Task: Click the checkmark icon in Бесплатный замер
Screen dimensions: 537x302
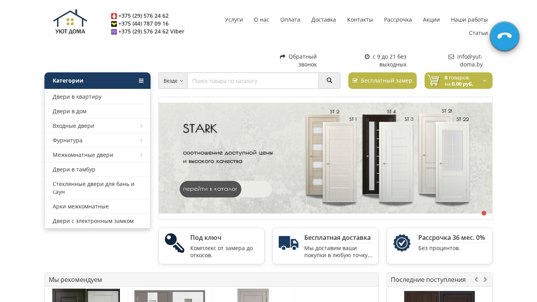Action: click(355, 81)
